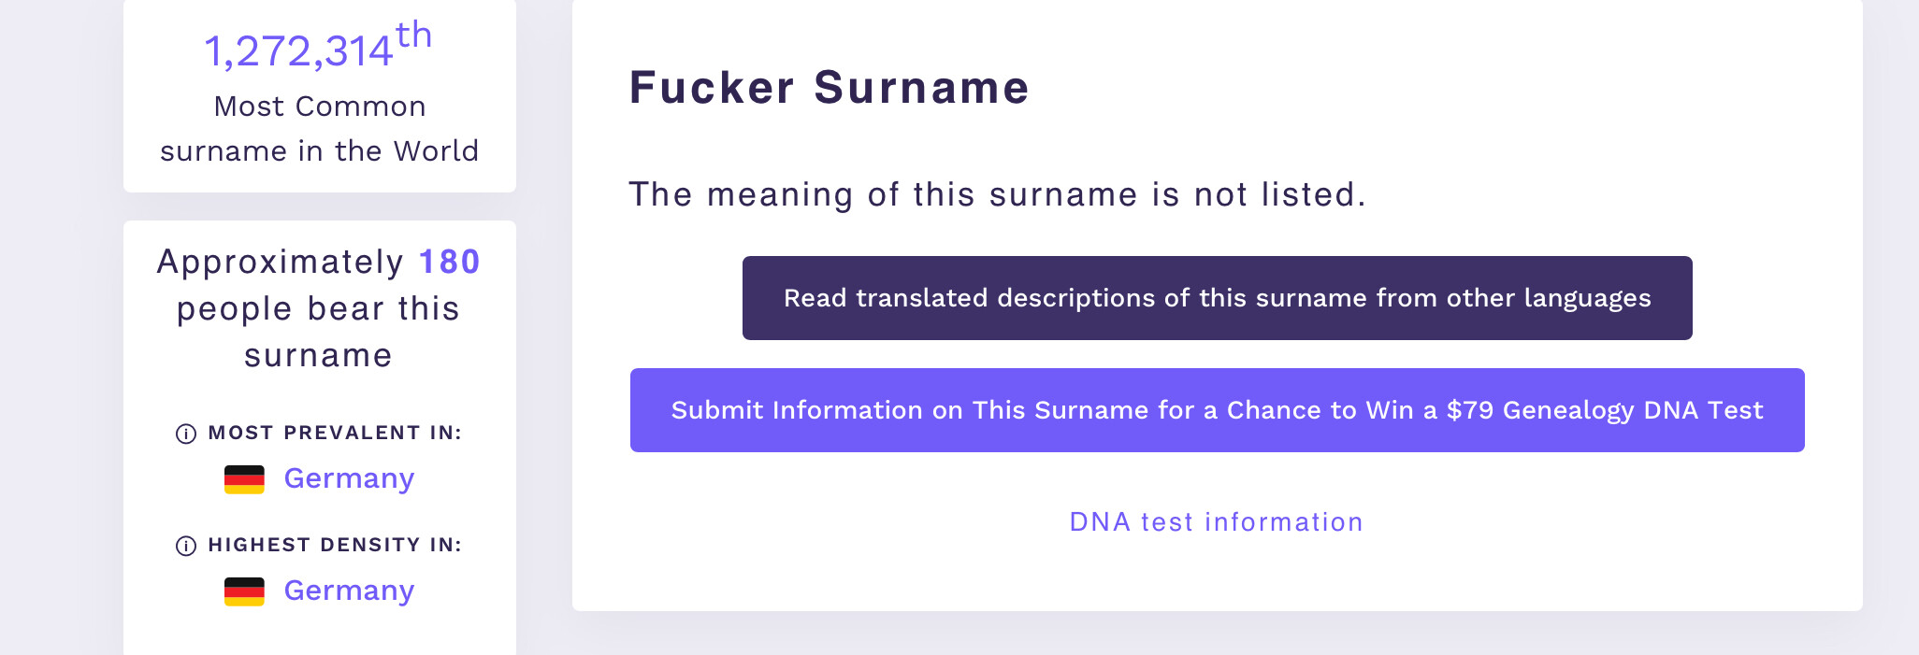Click the Germany flag under Highest Density In
1919x655 pixels.
244,591
